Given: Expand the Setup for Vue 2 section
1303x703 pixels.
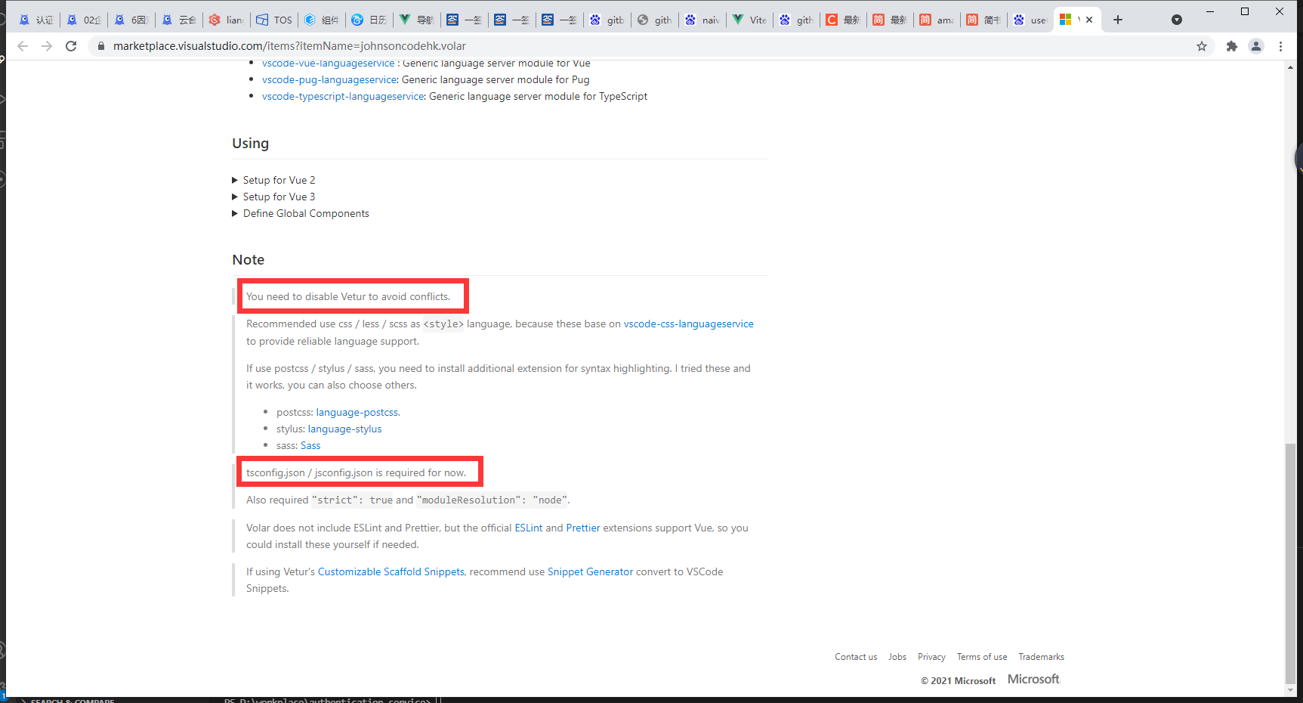Looking at the screenshot, I should click(x=278, y=180).
